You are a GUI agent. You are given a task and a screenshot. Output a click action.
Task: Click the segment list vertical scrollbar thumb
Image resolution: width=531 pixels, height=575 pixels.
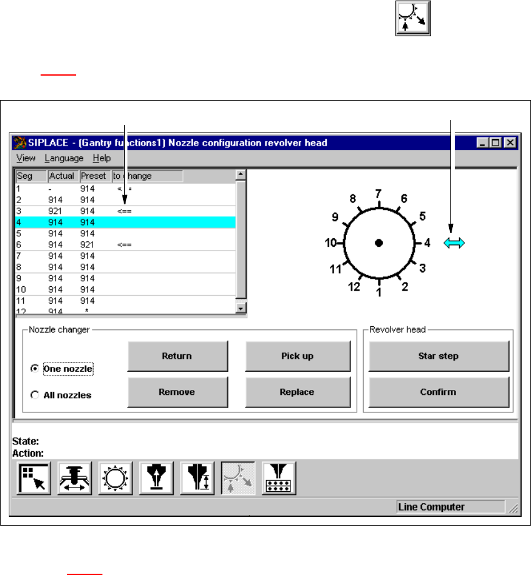(241, 239)
